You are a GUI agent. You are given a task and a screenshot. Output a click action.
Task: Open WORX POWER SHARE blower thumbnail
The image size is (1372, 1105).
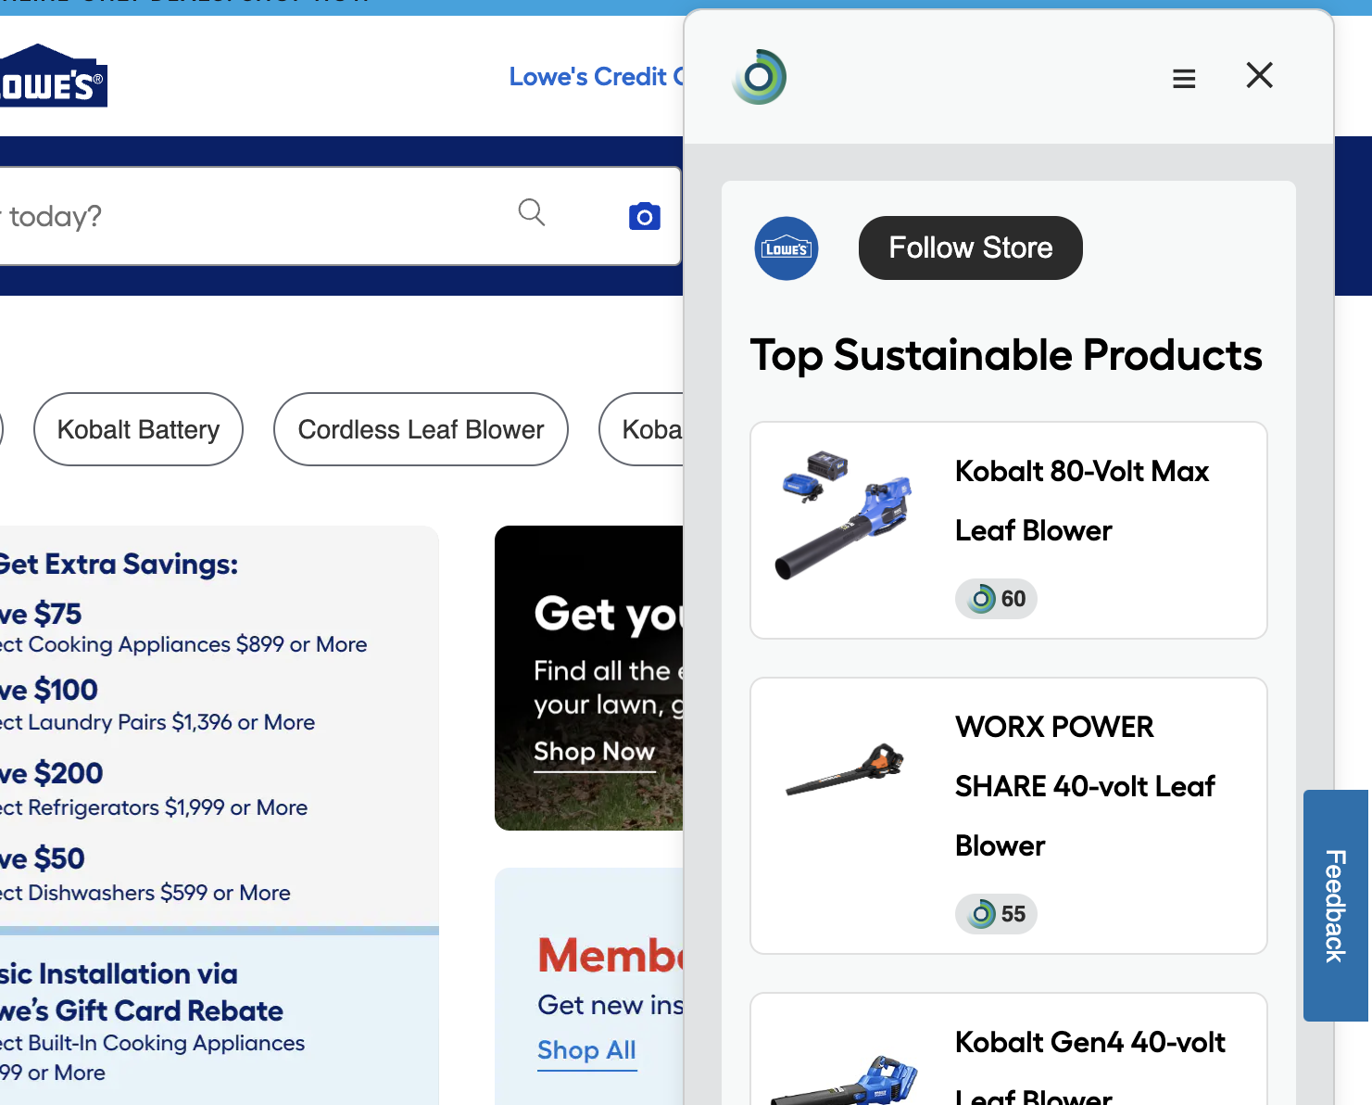tap(844, 769)
